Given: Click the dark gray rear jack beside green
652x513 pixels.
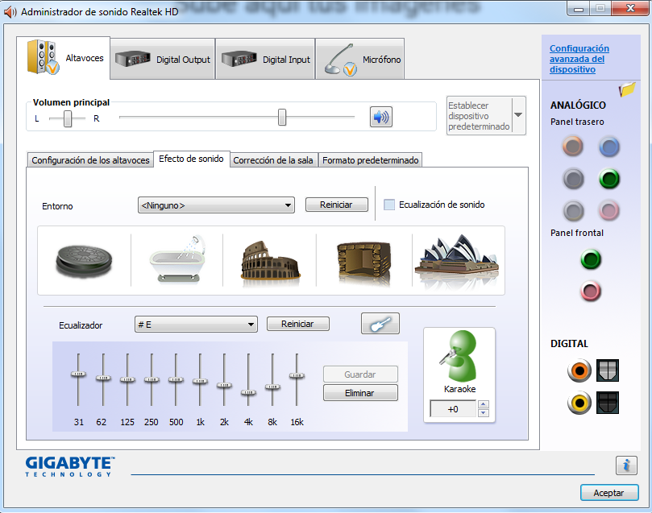Looking at the screenshot, I should 573,179.
